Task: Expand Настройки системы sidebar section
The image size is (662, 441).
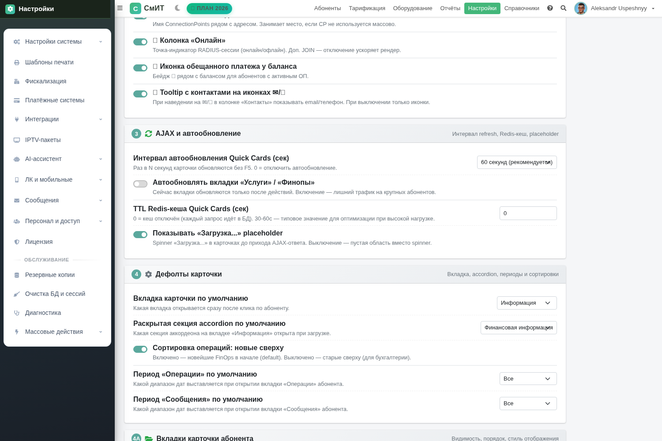Action: coord(57,41)
